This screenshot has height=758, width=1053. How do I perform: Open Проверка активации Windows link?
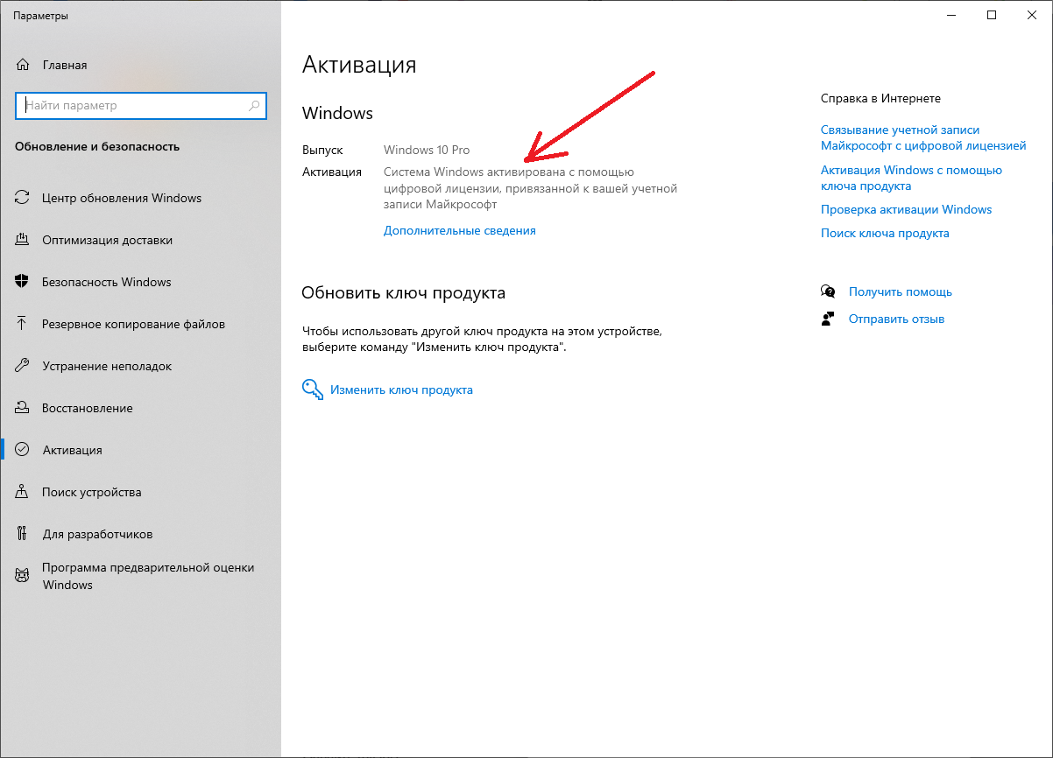pyautogui.click(x=906, y=209)
